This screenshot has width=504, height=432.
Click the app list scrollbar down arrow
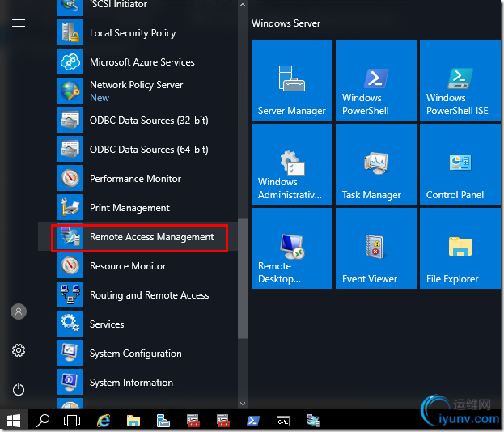(242, 402)
